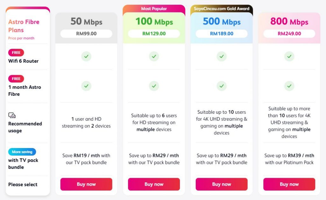Buy now the 500 Mbps plan
This screenshot has height=200, width=326.
(222, 184)
